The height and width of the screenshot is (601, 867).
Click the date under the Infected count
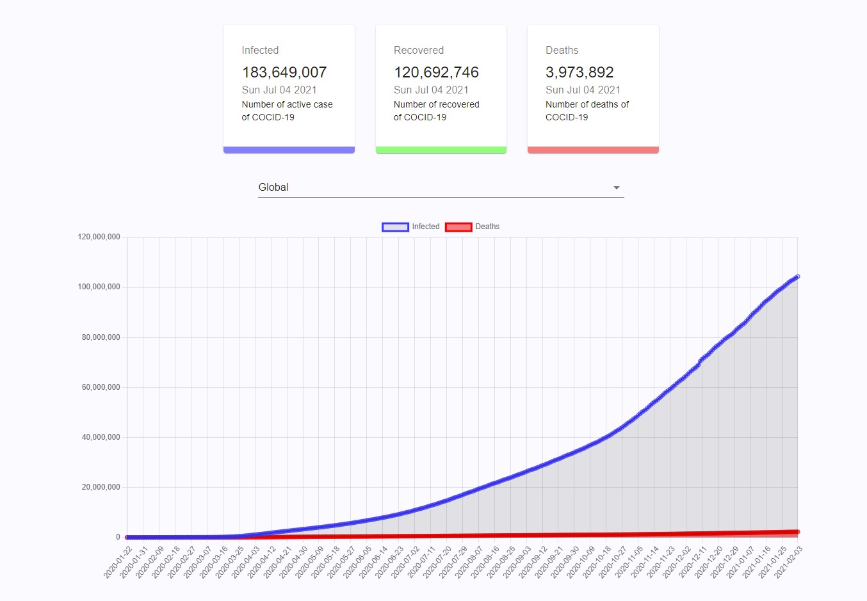pos(279,90)
